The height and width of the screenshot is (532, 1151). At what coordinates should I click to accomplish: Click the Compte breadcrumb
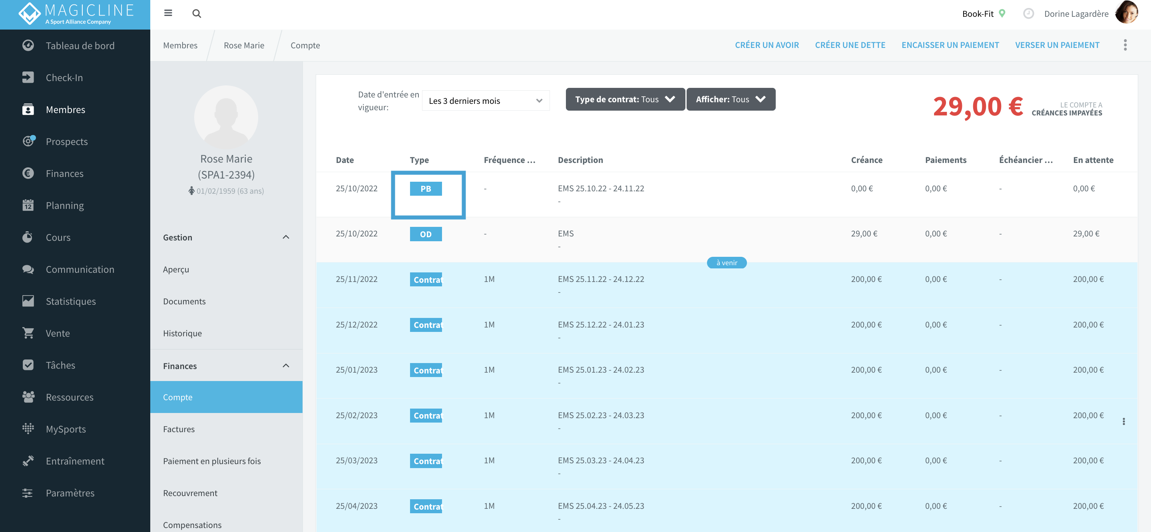pyautogui.click(x=305, y=45)
